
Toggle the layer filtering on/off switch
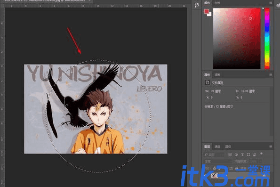[x=262, y=154]
